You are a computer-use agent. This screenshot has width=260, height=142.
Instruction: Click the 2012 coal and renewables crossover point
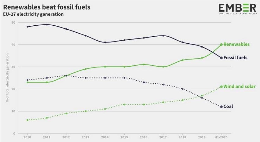pyautogui.click(x=66, y=75)
